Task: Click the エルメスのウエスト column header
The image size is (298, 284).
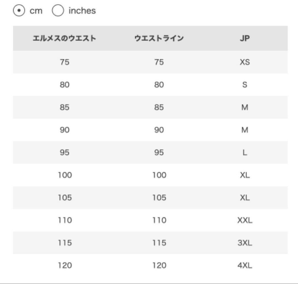Action: click(x=64, y=38)
